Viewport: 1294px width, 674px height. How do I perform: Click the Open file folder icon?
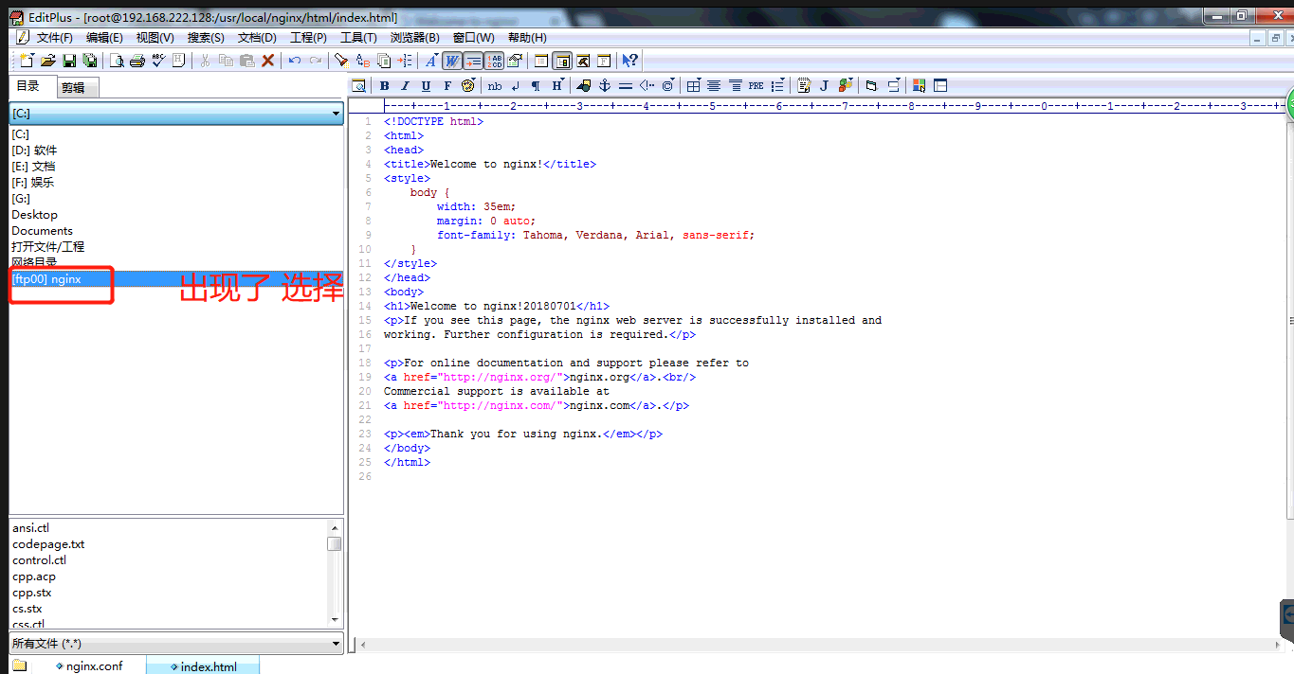pyautogui.click(x=48, y=61)
